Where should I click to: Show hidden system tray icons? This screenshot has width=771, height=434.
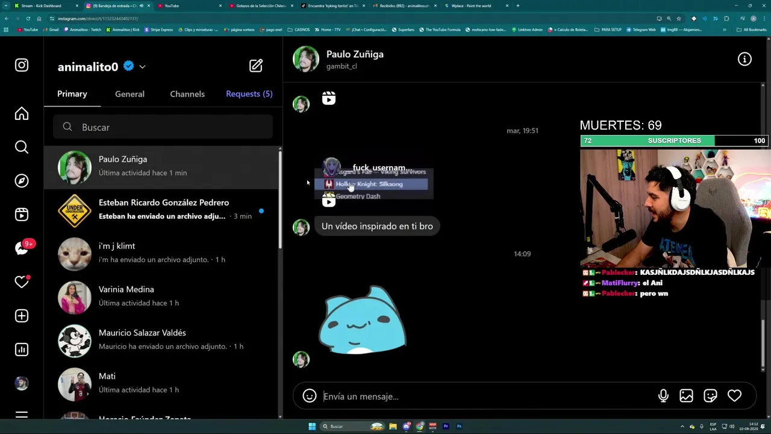[682, 426]
